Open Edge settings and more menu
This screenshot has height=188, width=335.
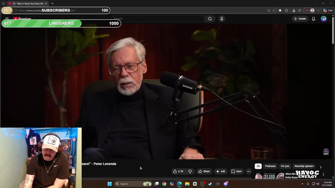(318, 10)
